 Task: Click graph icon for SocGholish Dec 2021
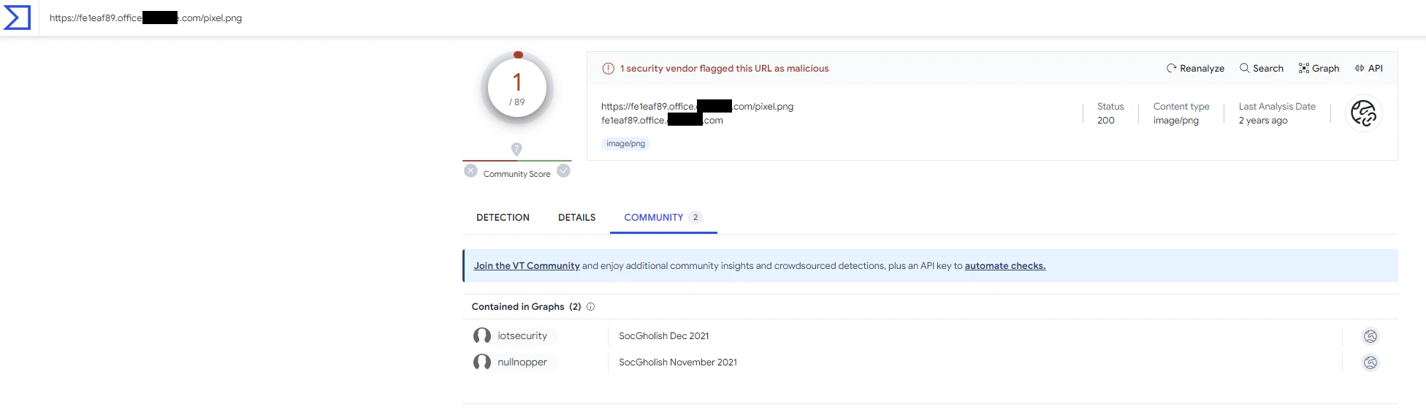pyautogui.click(x=1370, y=336)
